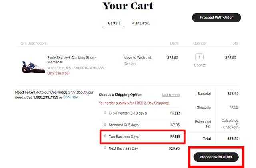This screenshot has width=256, height=168.
Task: Select Two Business Days shipping
Action: click(105, 136)
